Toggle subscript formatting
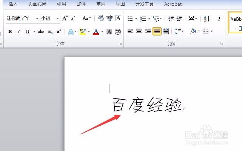Viewport: 242px width, 151px height. coord(50,32)
